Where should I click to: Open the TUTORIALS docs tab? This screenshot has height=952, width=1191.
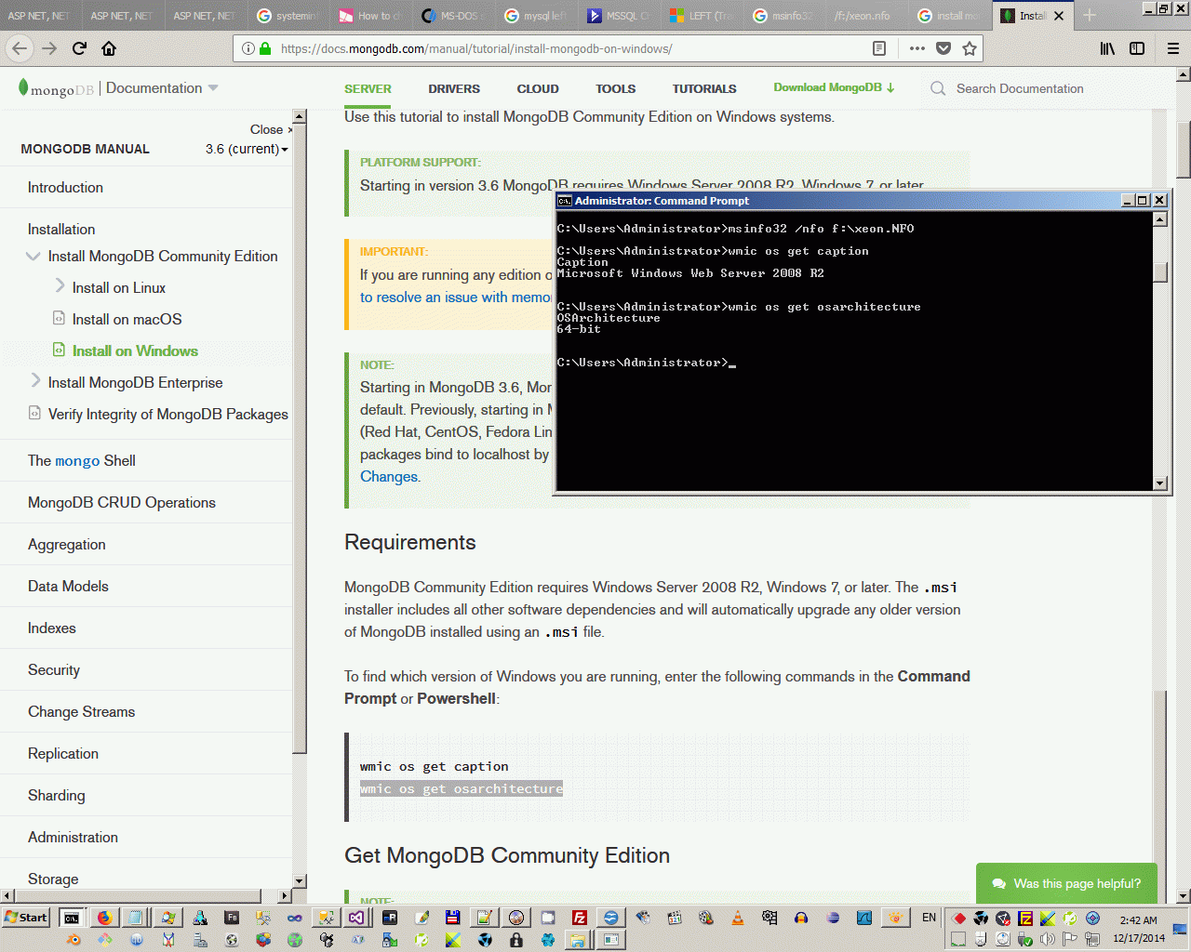[704, 89]
